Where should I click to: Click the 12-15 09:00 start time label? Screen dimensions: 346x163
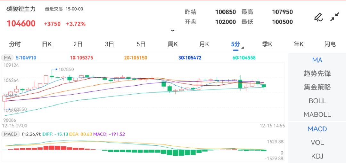[14, 126]
